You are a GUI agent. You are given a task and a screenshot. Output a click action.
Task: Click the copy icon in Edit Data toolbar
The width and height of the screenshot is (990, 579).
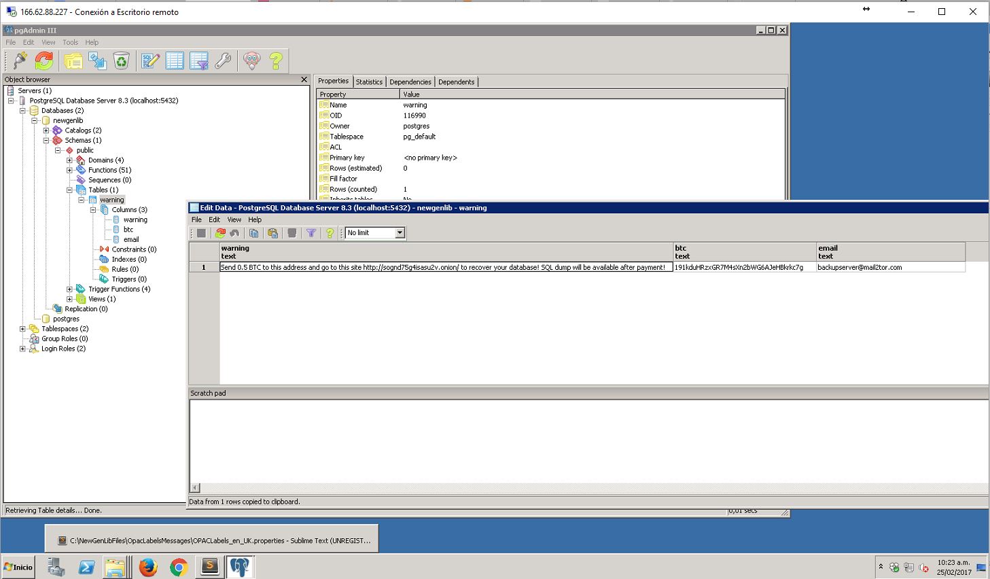pyautogui.click(x=253, y=233)
